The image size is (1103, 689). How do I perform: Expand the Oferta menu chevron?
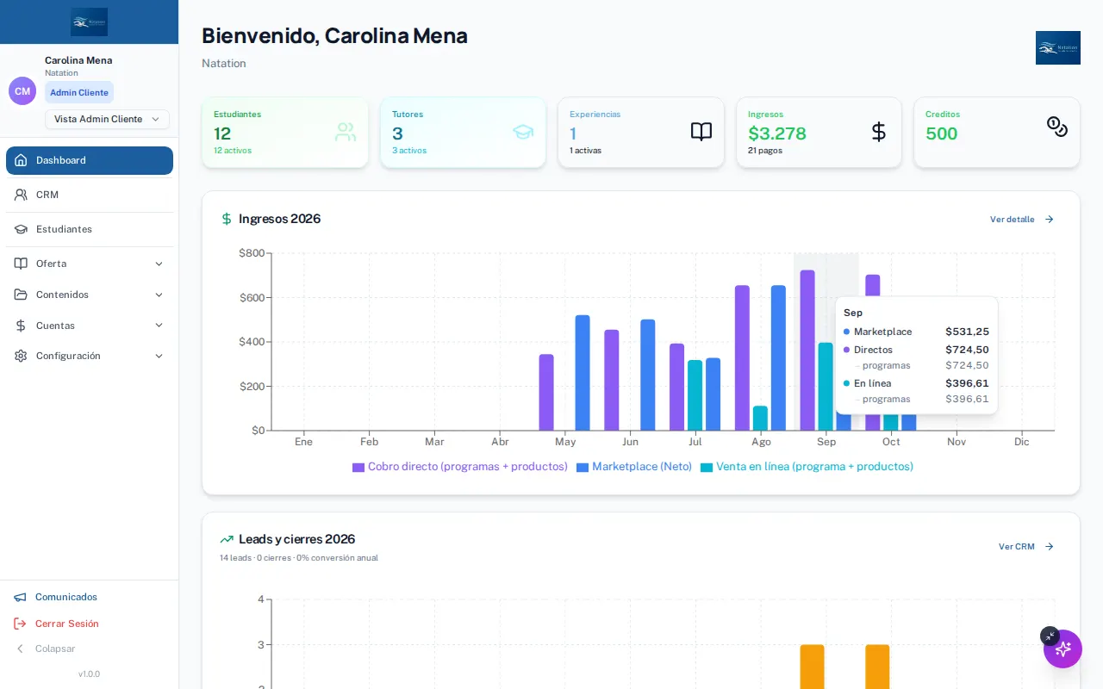159,264
